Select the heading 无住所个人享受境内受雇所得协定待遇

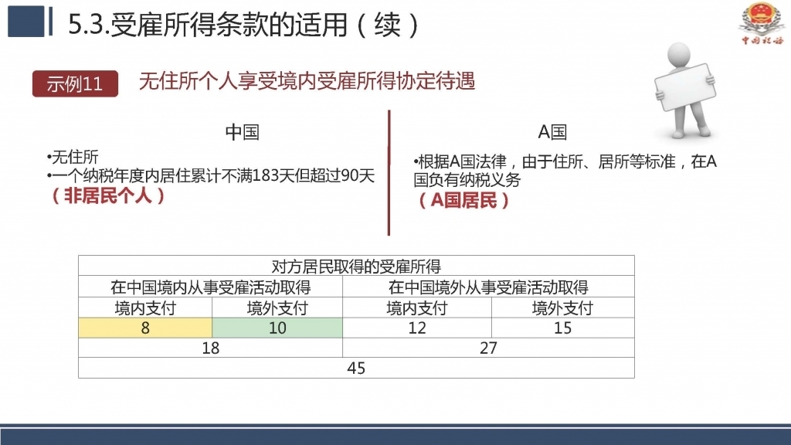[x=307, y=80]
